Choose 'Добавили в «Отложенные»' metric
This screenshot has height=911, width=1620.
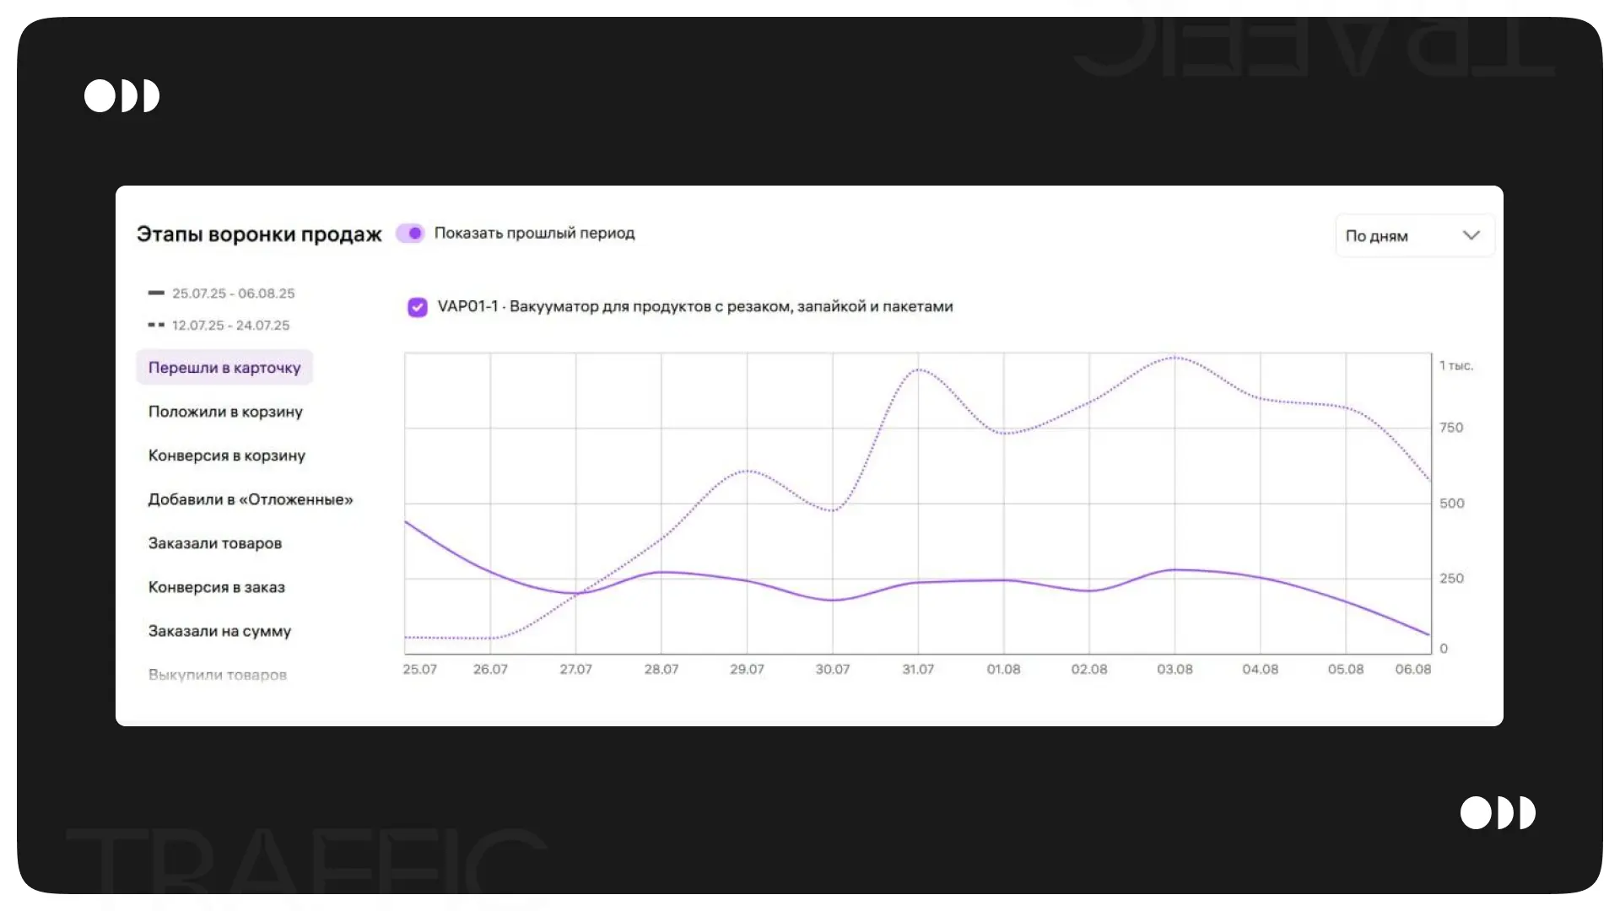click(x=251, y=499)
